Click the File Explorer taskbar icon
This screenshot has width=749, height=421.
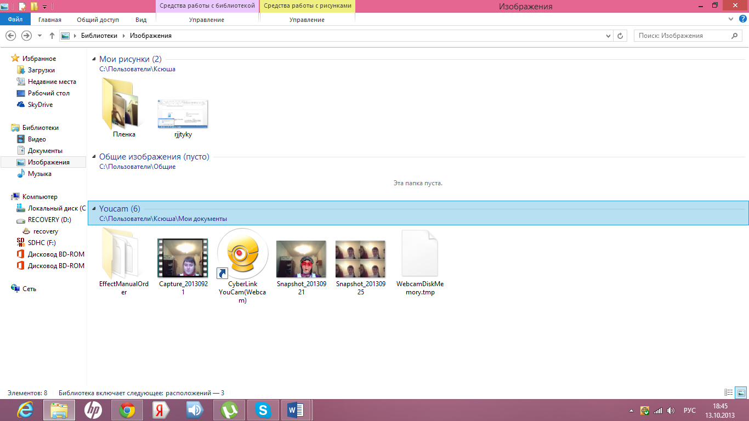pos(59,410)
